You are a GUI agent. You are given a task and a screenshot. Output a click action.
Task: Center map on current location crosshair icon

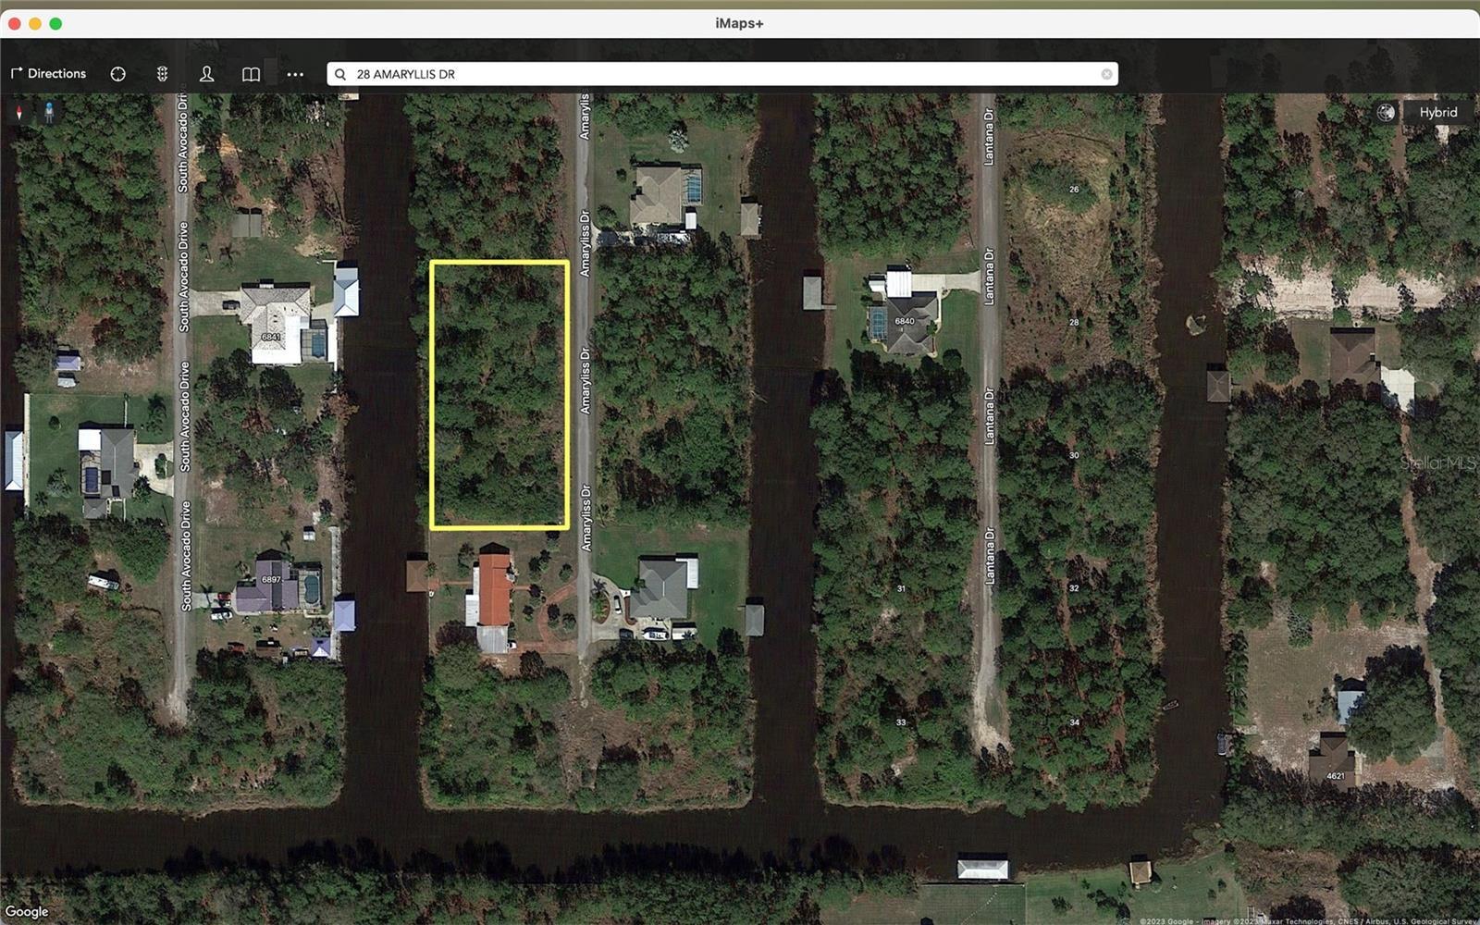(x=117, y=74)
